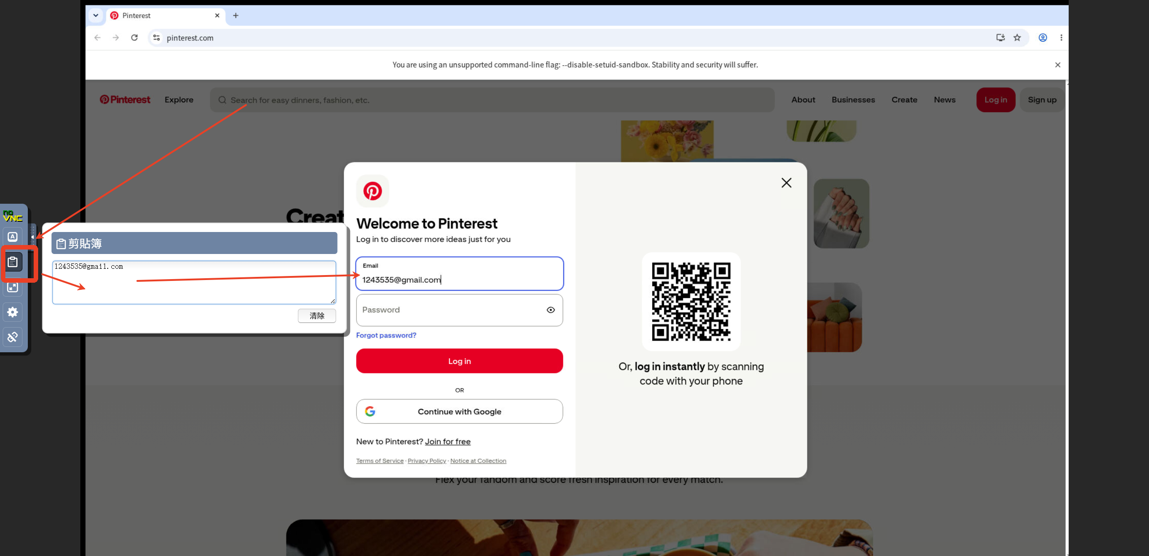Click the header Log in button

(x=996, y=100)
